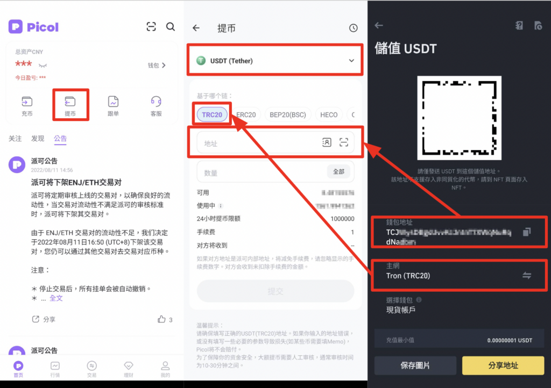
Task: Switch network via Tron (TRC20) swap icon
Action: (x=526, y=275)
